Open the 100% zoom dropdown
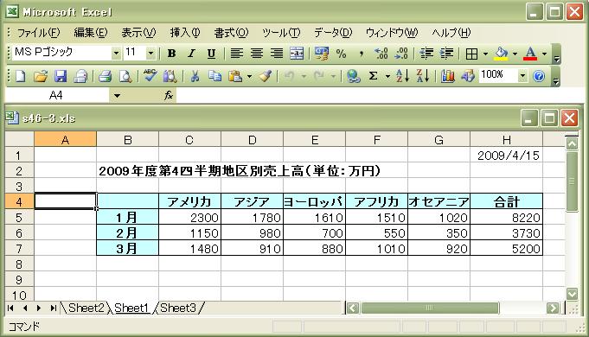Image resolution: width=589 pixels, height=337 pixels. click(x=522, y=76)
